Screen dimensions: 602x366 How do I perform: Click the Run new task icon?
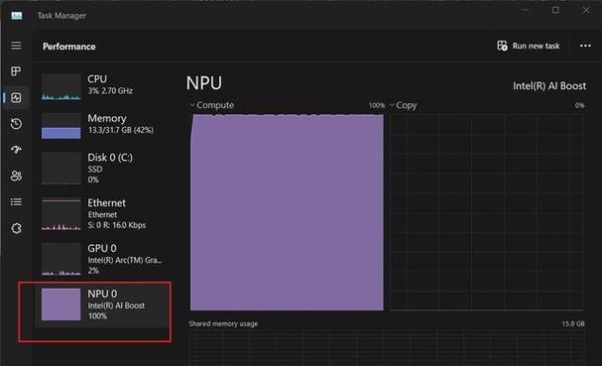pyautogui.click(x=502, y=46)
